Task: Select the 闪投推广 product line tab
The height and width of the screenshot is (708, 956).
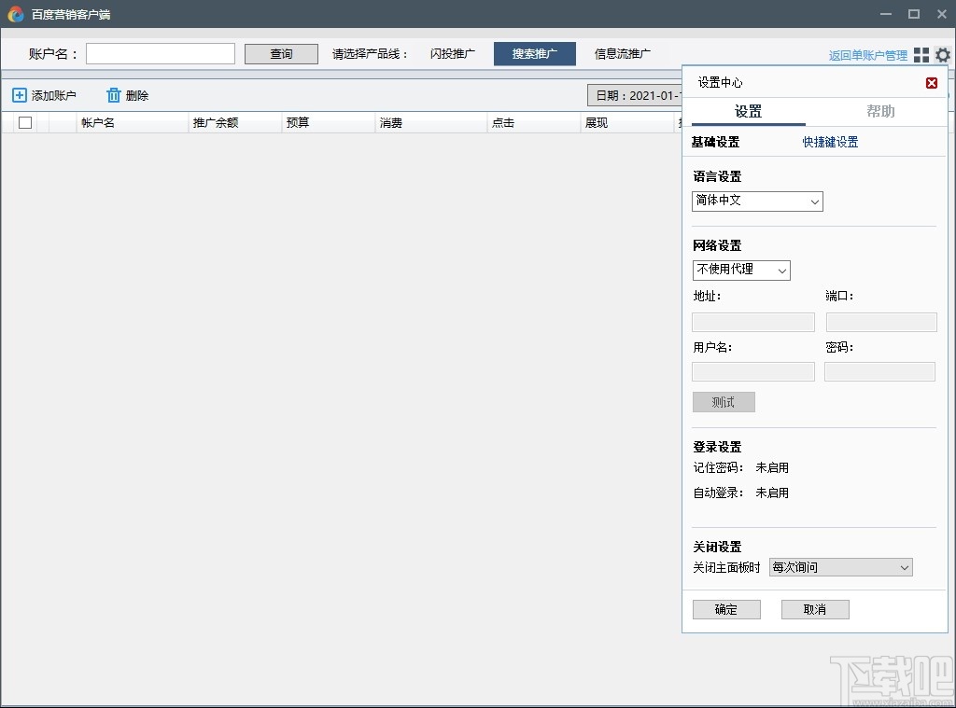Action: tap(452, 53)
